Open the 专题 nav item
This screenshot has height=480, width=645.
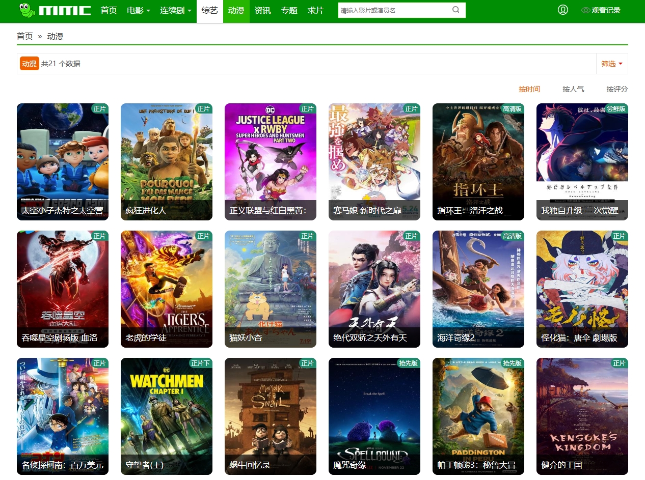[289, 10]
